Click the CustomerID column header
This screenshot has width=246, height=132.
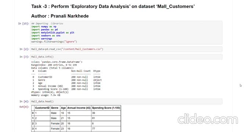tap(42, 108)
